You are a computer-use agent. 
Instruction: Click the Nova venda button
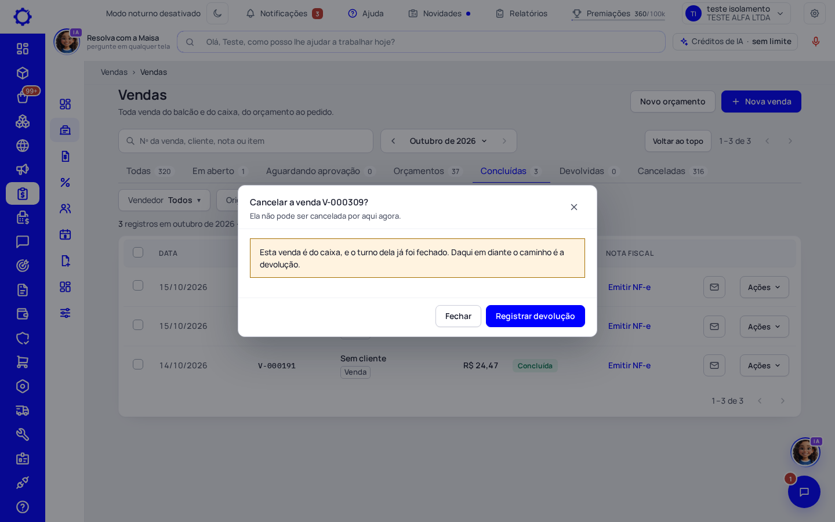[761, 101]
